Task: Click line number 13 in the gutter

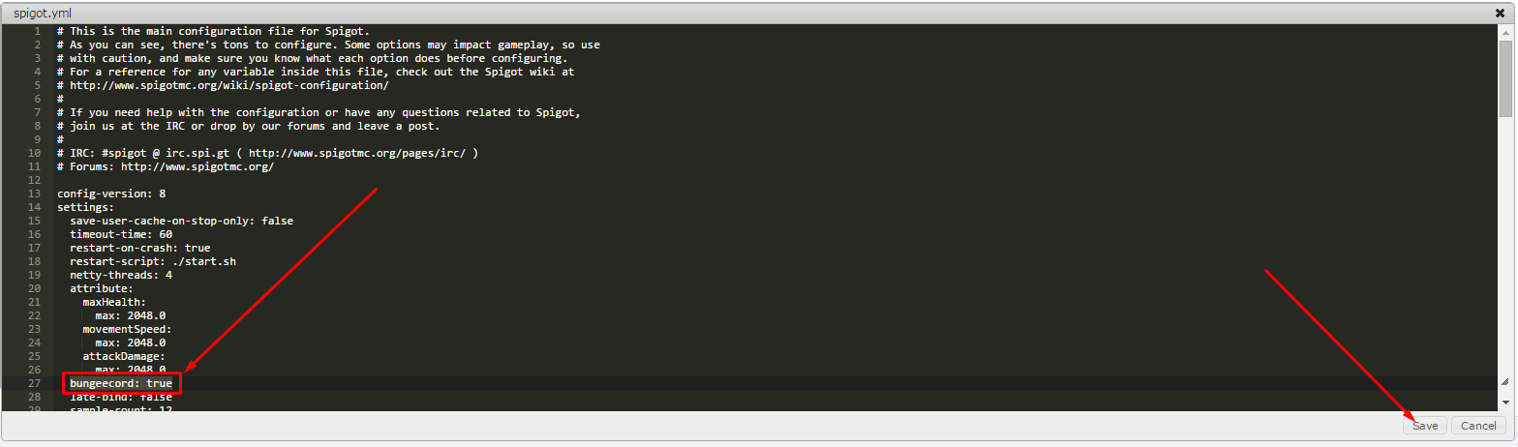Action: tap(35, 194)
